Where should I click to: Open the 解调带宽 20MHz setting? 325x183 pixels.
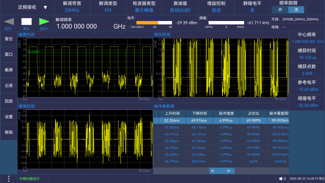click(x=72, y=7)
